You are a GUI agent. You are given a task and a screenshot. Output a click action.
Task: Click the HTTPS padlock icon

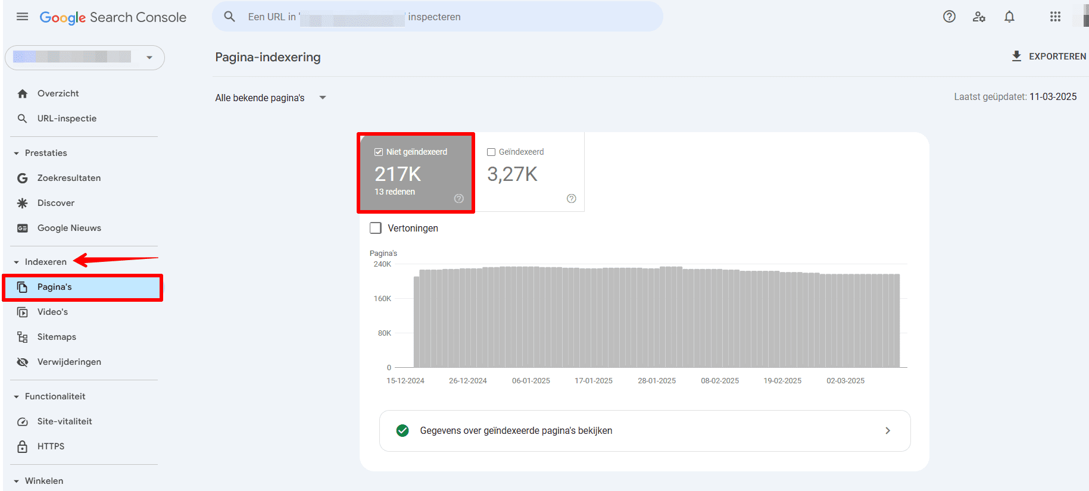click(23, 446)
